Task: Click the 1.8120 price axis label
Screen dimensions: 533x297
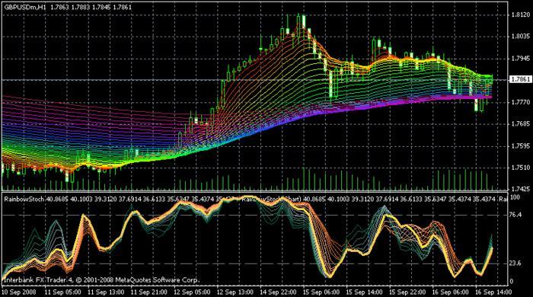Action: coord(520,14)
